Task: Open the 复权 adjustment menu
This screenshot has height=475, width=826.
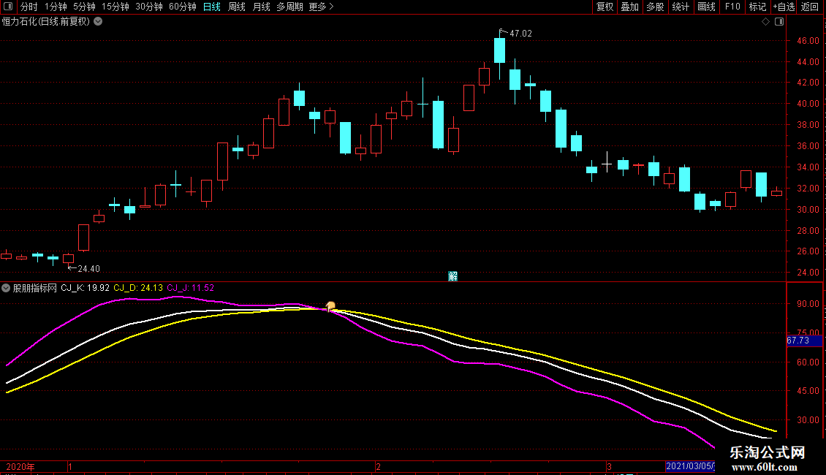Action: (x=605, y=7)
